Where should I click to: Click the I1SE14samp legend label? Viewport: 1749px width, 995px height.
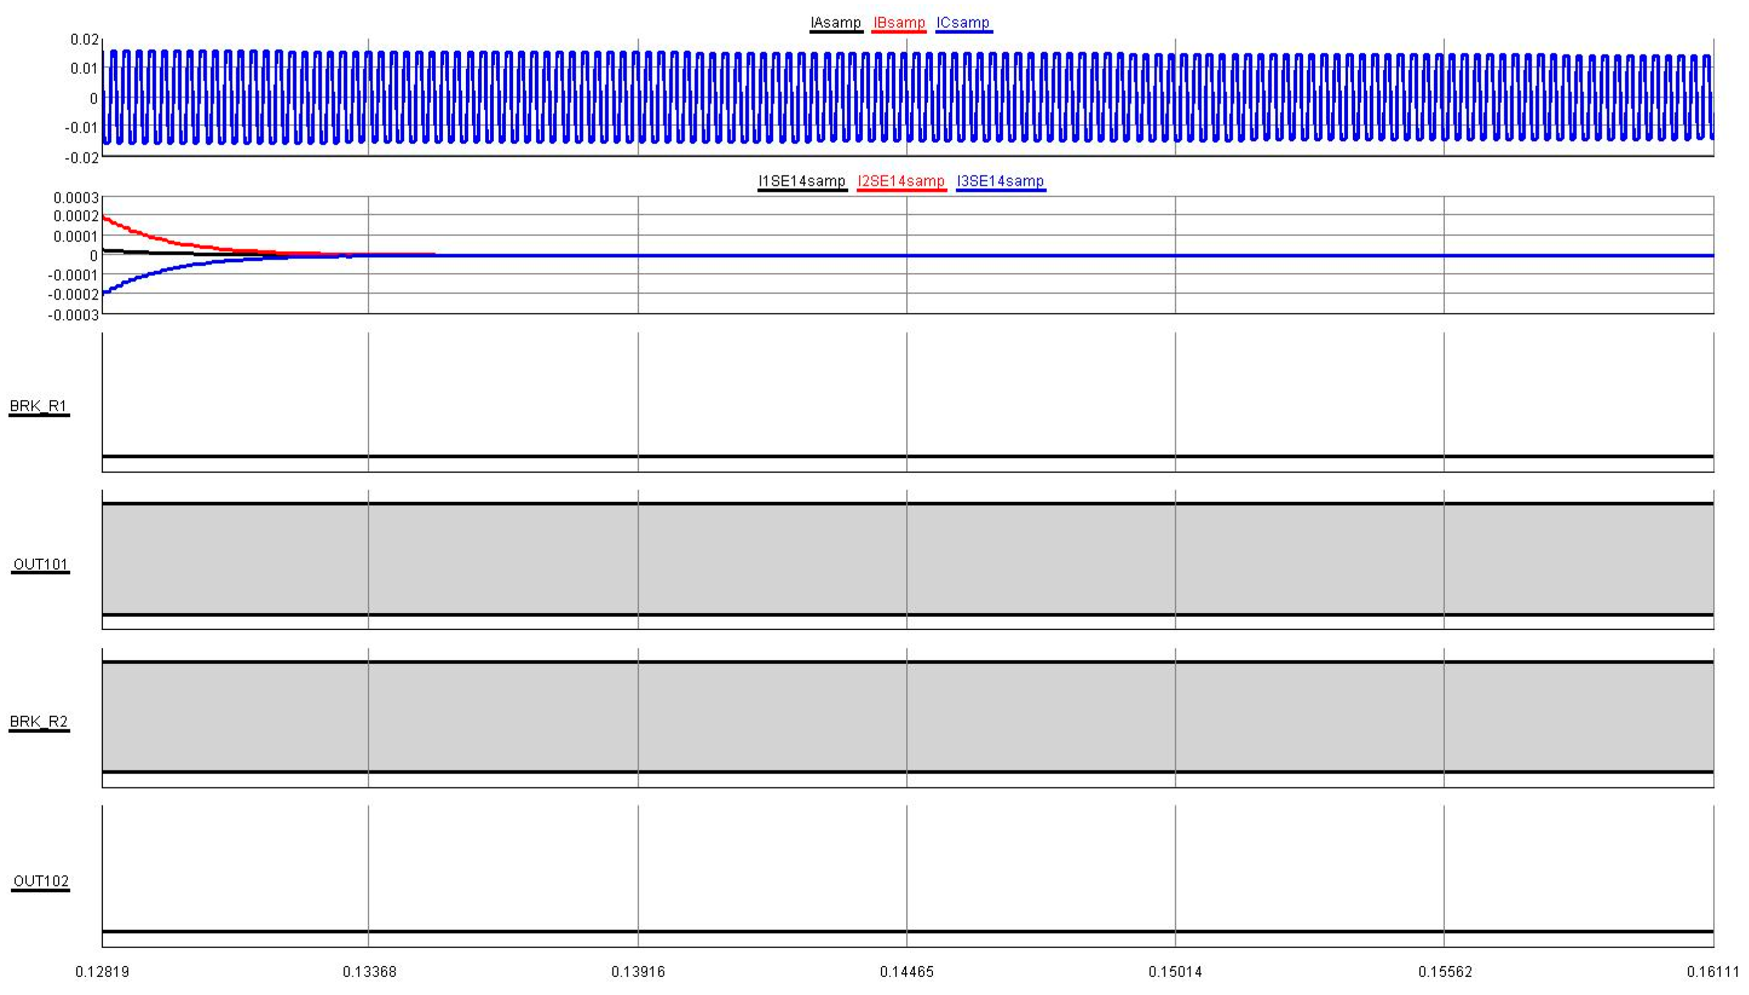(801, 181)
